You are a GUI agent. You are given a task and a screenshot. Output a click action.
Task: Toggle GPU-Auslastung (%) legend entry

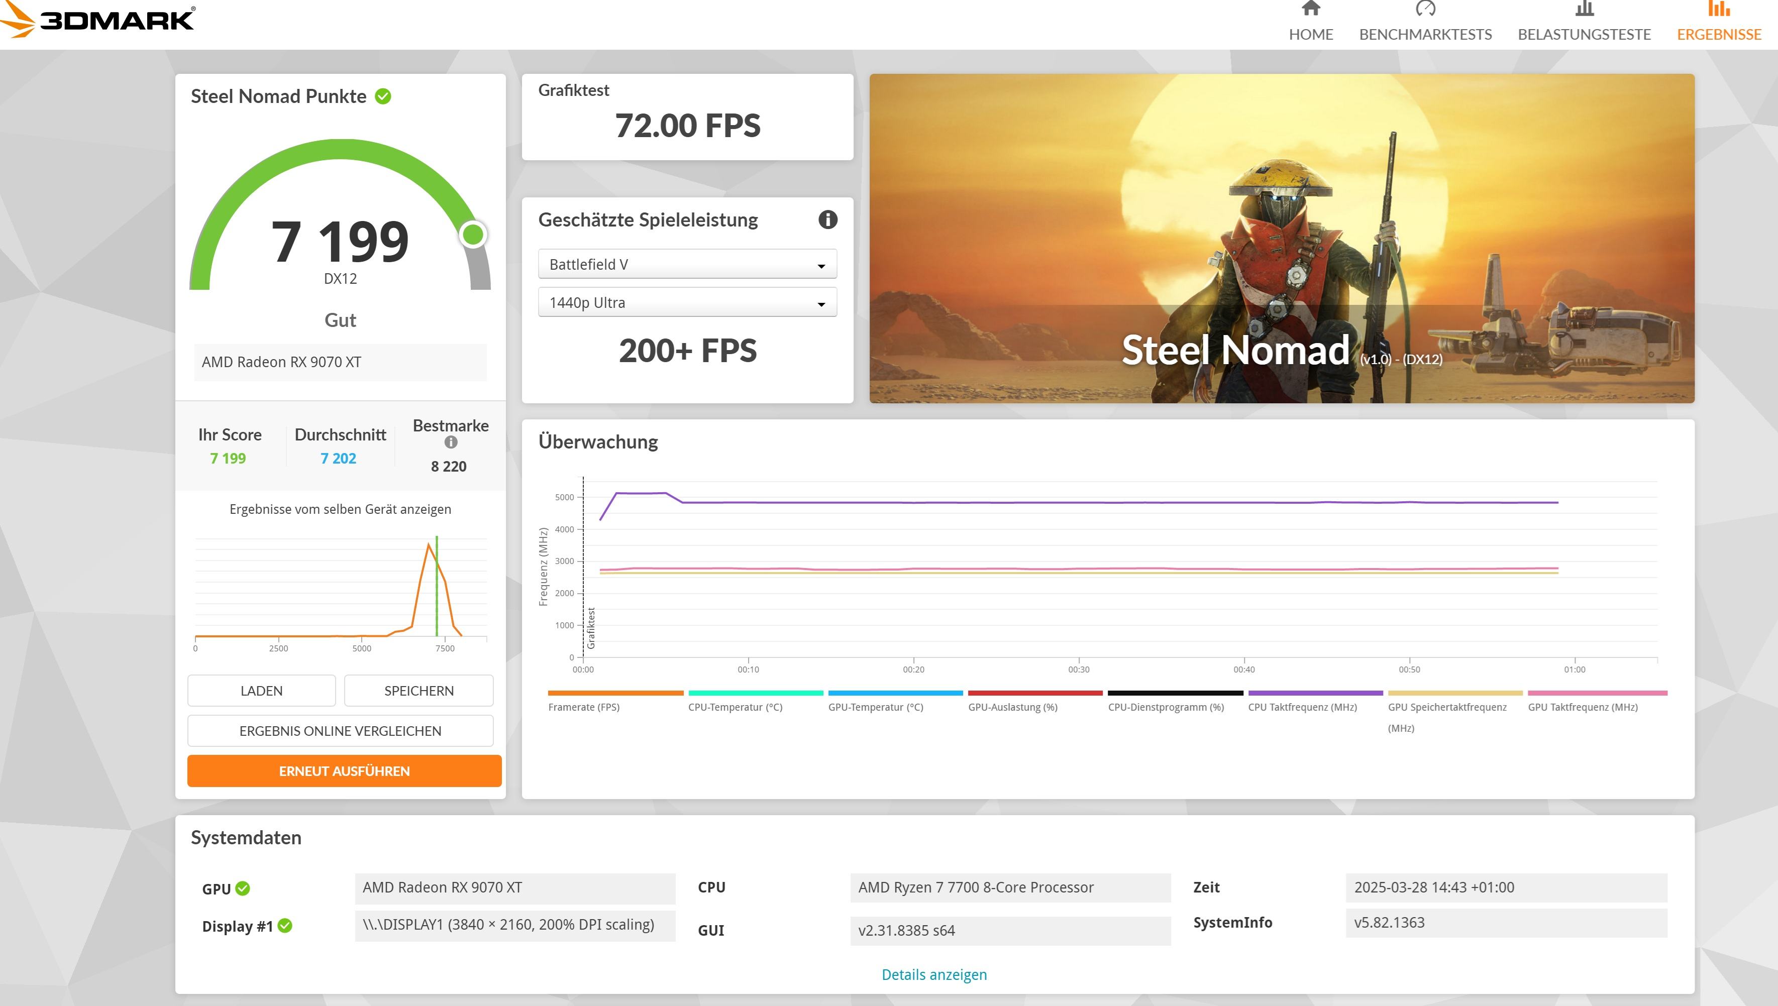tap(1012, 707)
